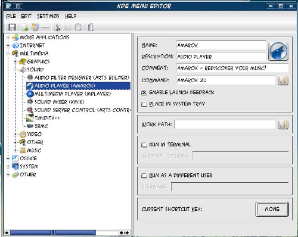The image size is (298, 237).
Task: Click the New Separator line toolbar icon
Action: [45, 27]
